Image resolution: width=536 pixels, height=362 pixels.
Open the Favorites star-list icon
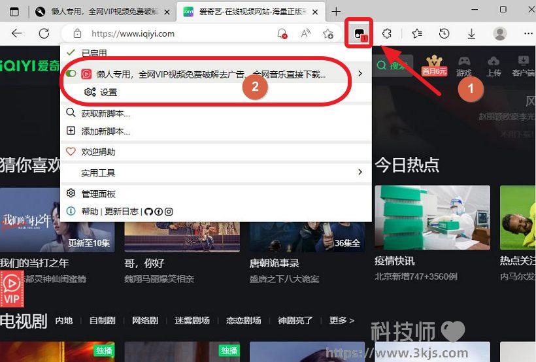[x=416, y=33]
